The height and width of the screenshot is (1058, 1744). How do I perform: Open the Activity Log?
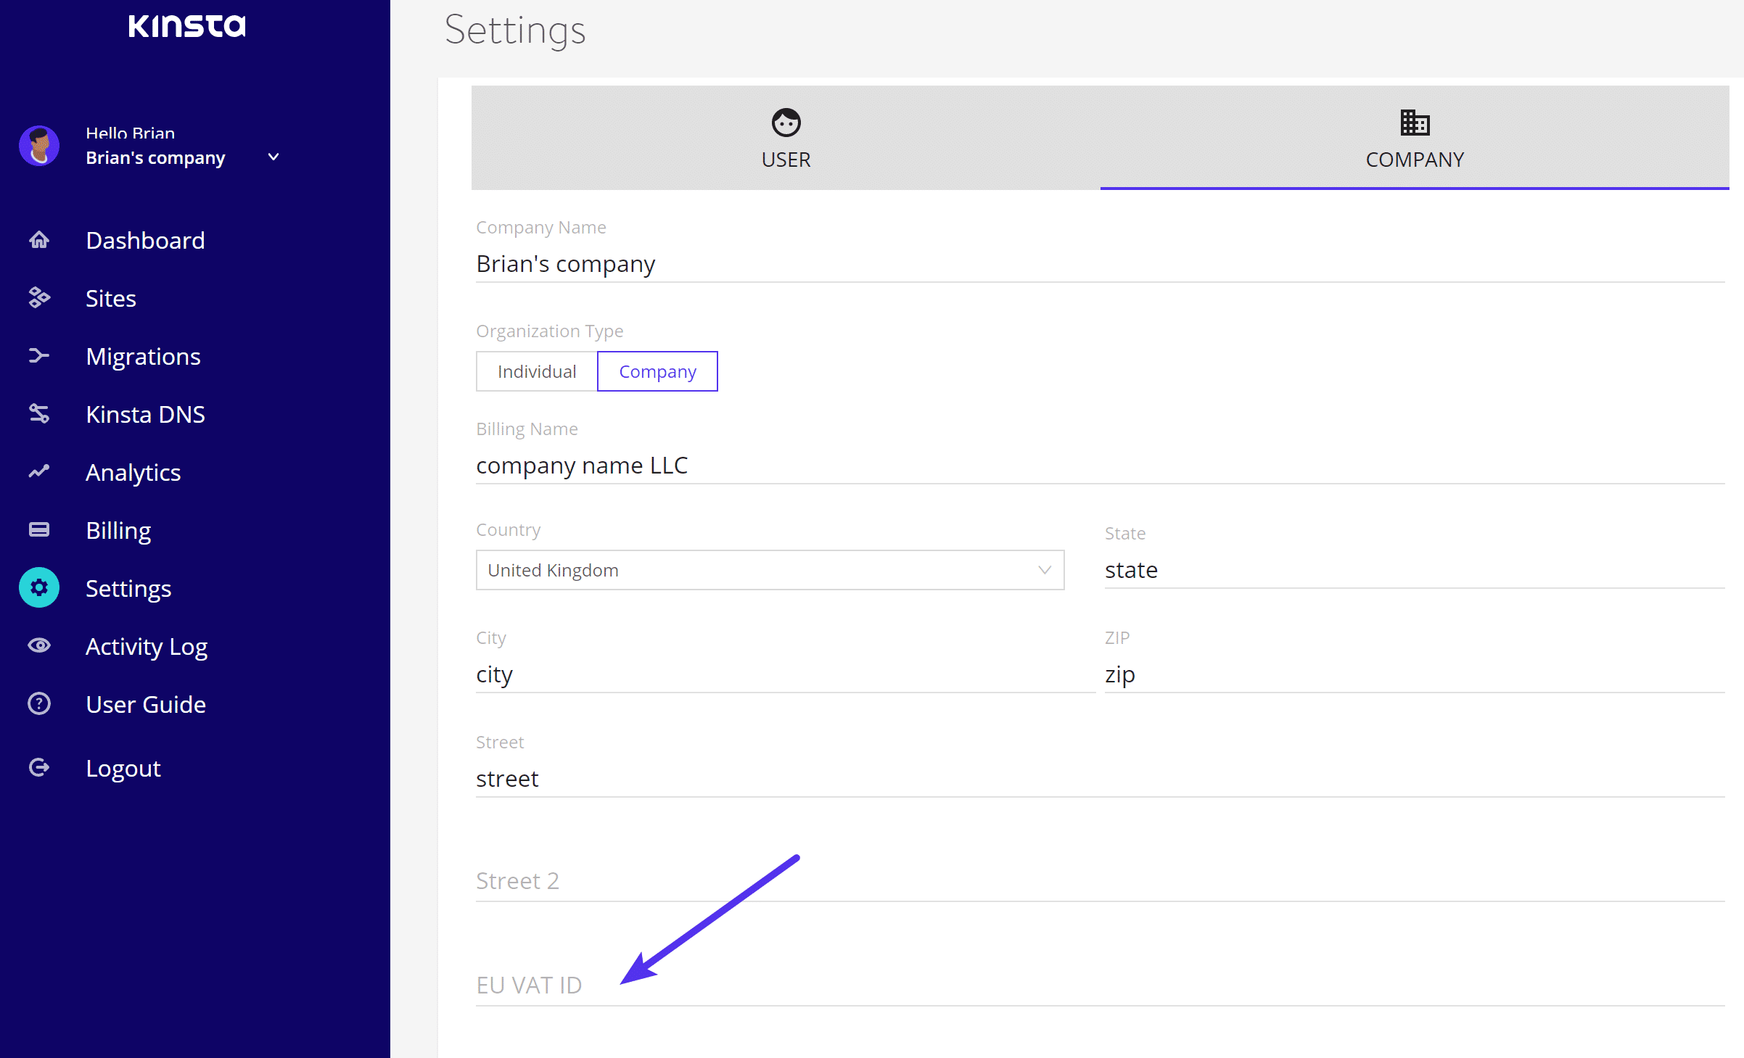147,646
